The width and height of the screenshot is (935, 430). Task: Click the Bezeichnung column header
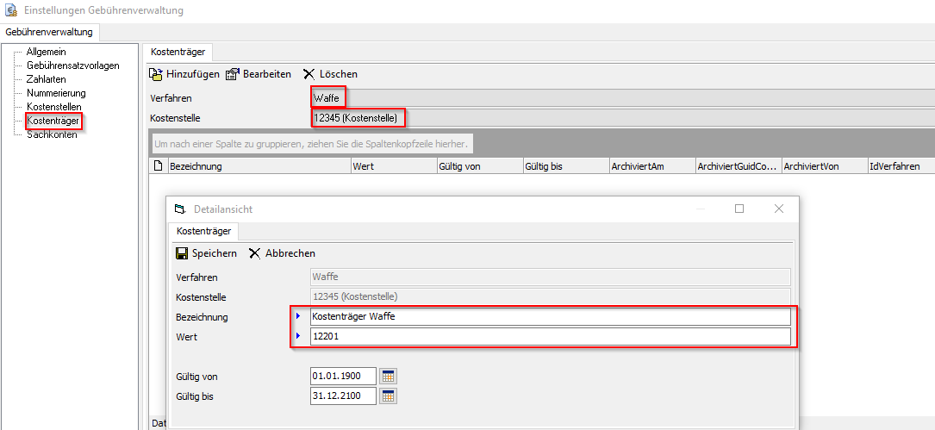tap(259, 166)
